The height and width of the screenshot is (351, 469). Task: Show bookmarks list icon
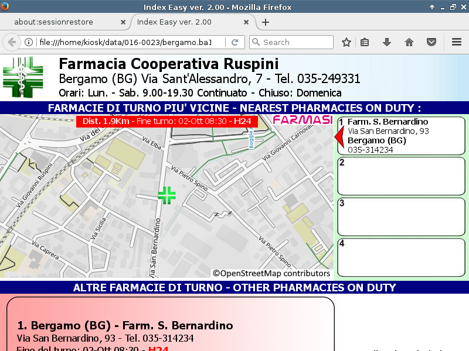click(365, 42)
